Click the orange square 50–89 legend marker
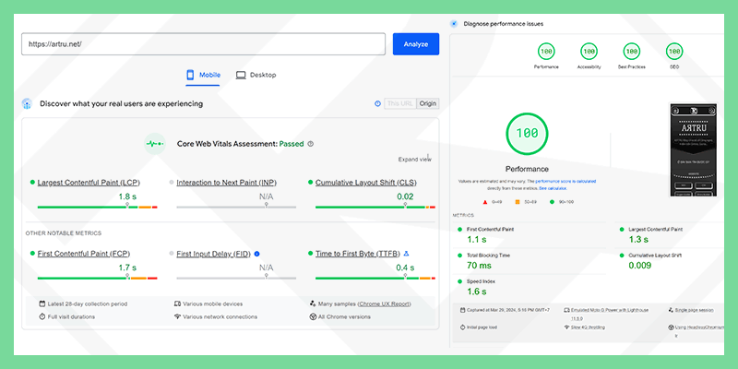The height and width of the screenshot is (369, 738). pyautogui.click(x=518, y=202)
